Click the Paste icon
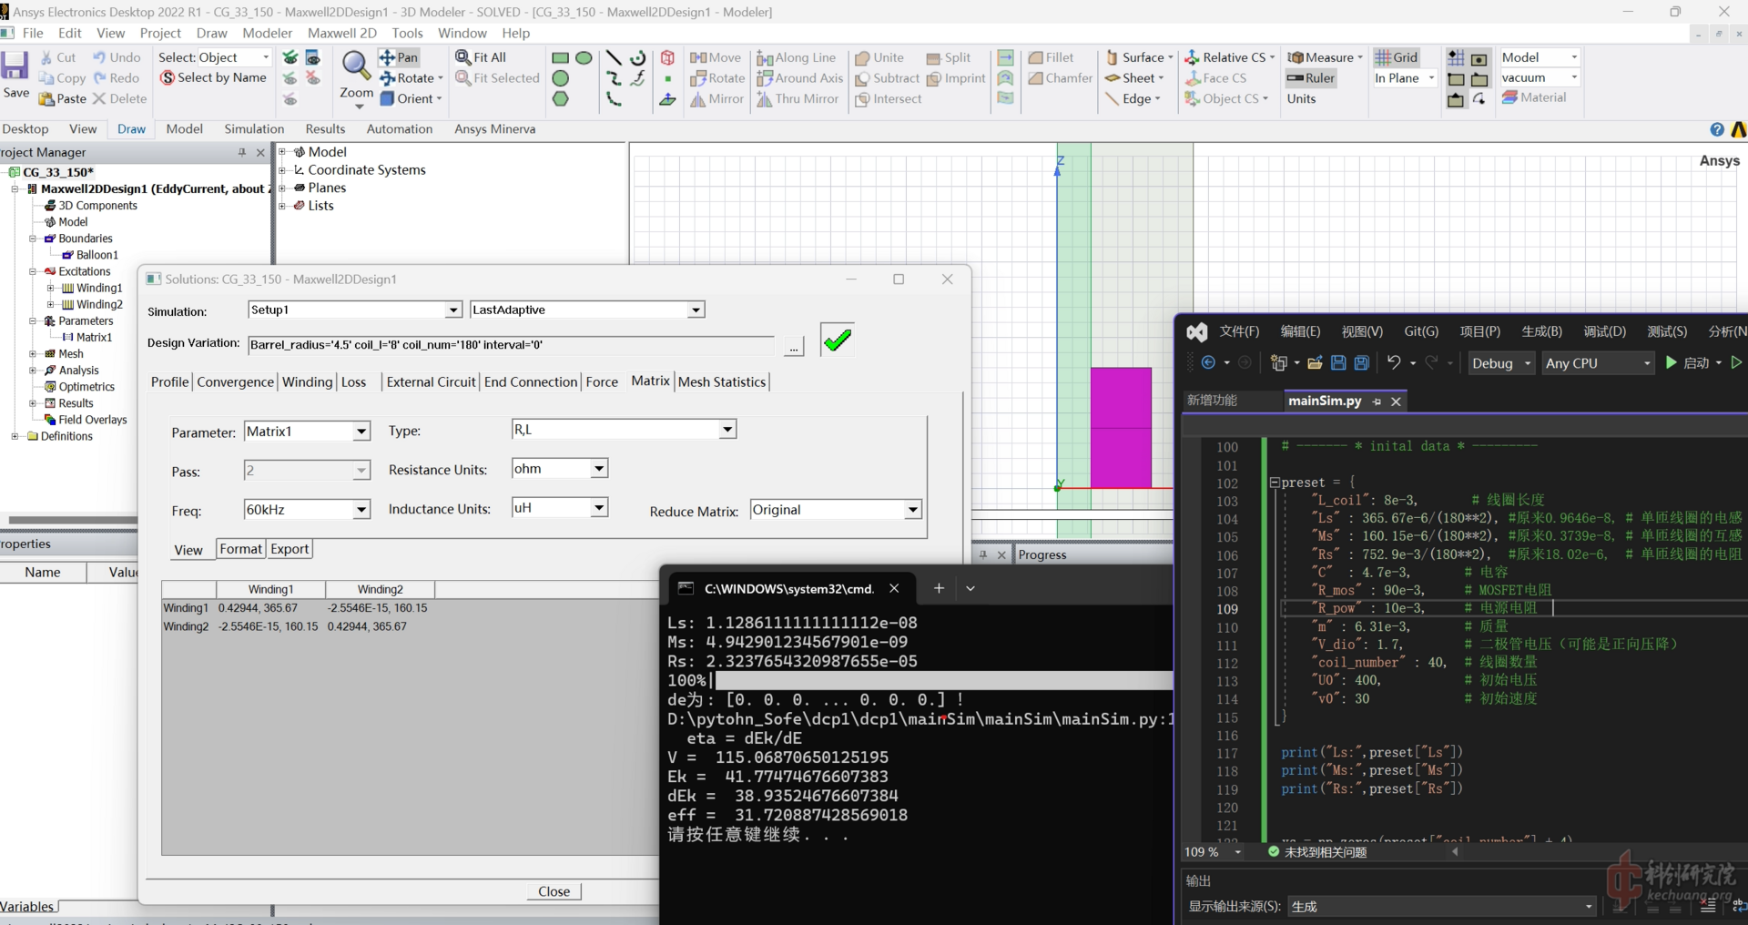The height and width of the screenshot is (925, 1748). 46,99
